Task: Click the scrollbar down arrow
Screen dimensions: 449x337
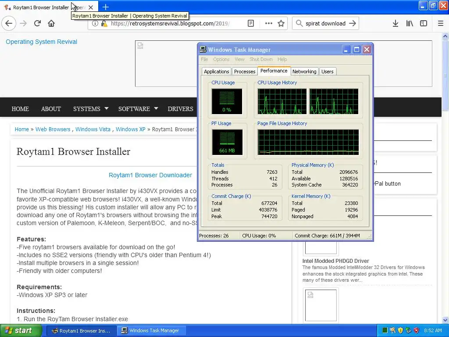Action: (x=445, y=320)
